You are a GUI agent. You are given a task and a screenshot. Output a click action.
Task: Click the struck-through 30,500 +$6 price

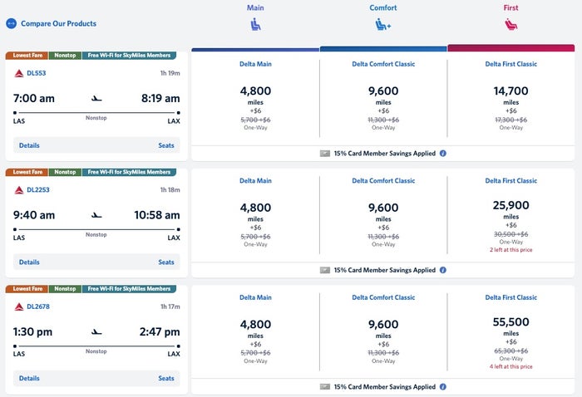tap(510, 235)
